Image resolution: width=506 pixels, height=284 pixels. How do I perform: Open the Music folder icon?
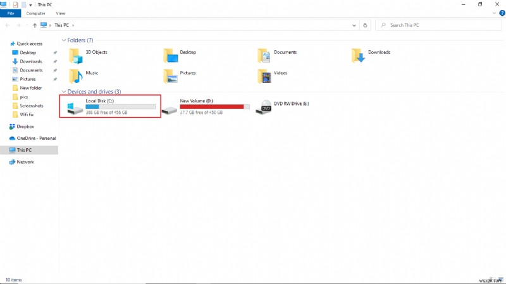(76, 77)
